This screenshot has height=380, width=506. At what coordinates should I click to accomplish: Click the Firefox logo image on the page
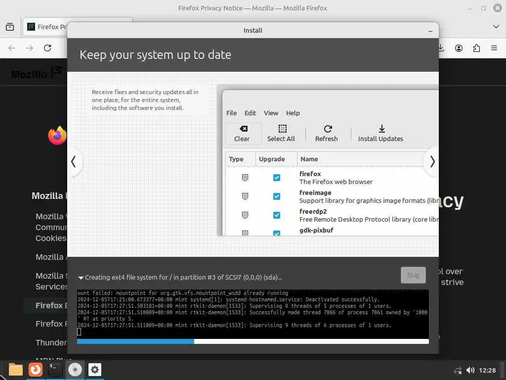(x=57, y=135)
